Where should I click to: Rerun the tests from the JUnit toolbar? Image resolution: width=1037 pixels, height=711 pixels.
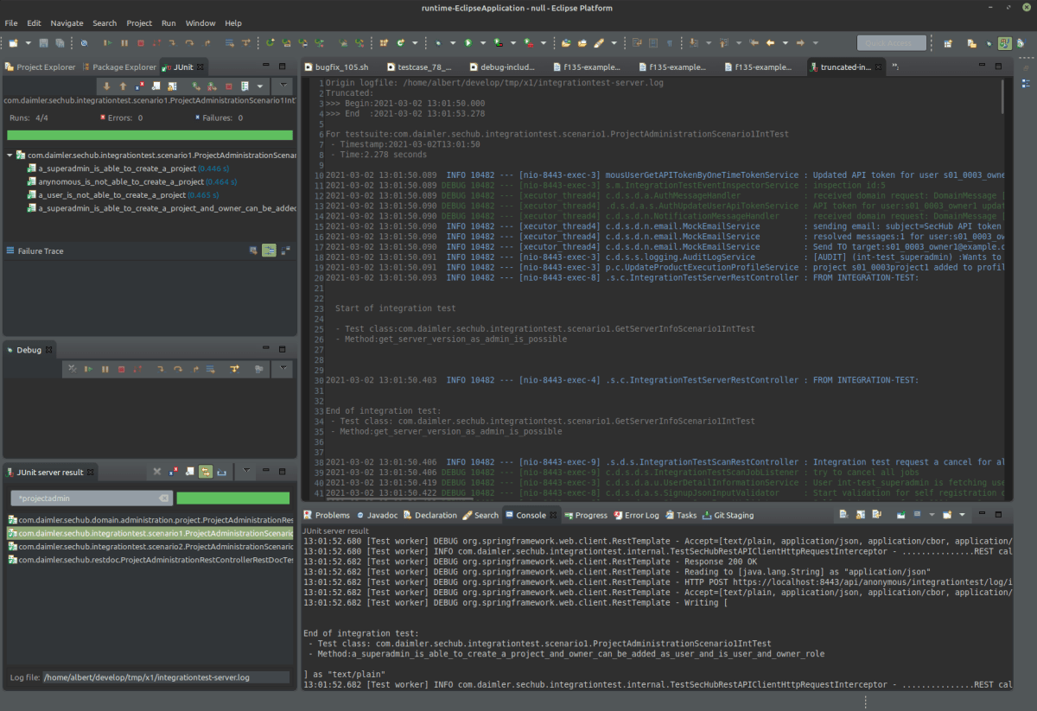click(195, 85)
